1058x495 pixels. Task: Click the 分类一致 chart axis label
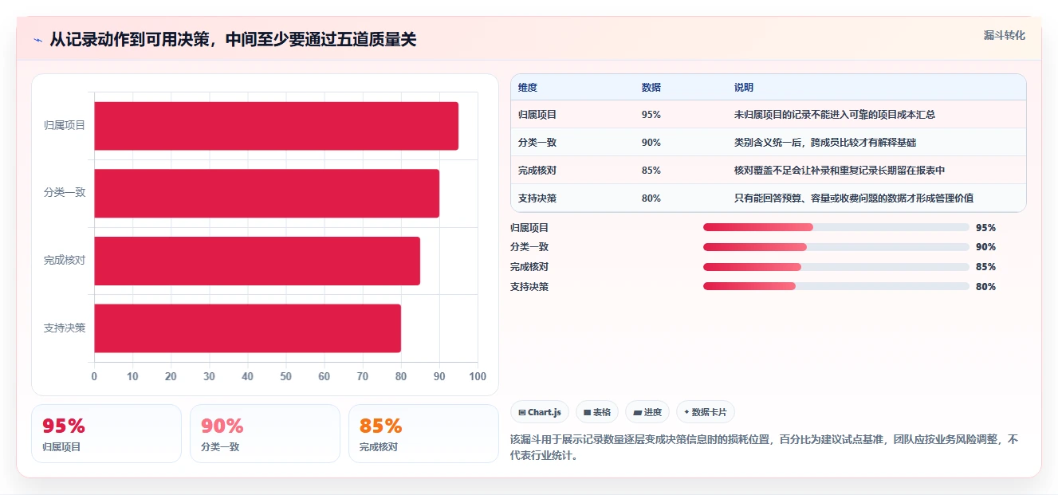65,193
